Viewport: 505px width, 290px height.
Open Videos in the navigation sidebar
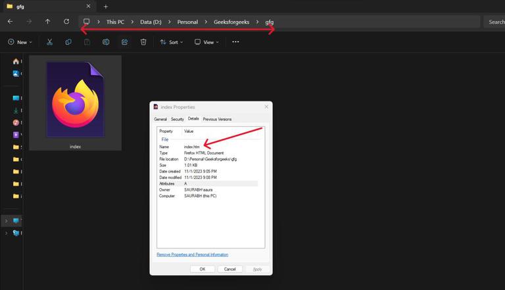16,135
